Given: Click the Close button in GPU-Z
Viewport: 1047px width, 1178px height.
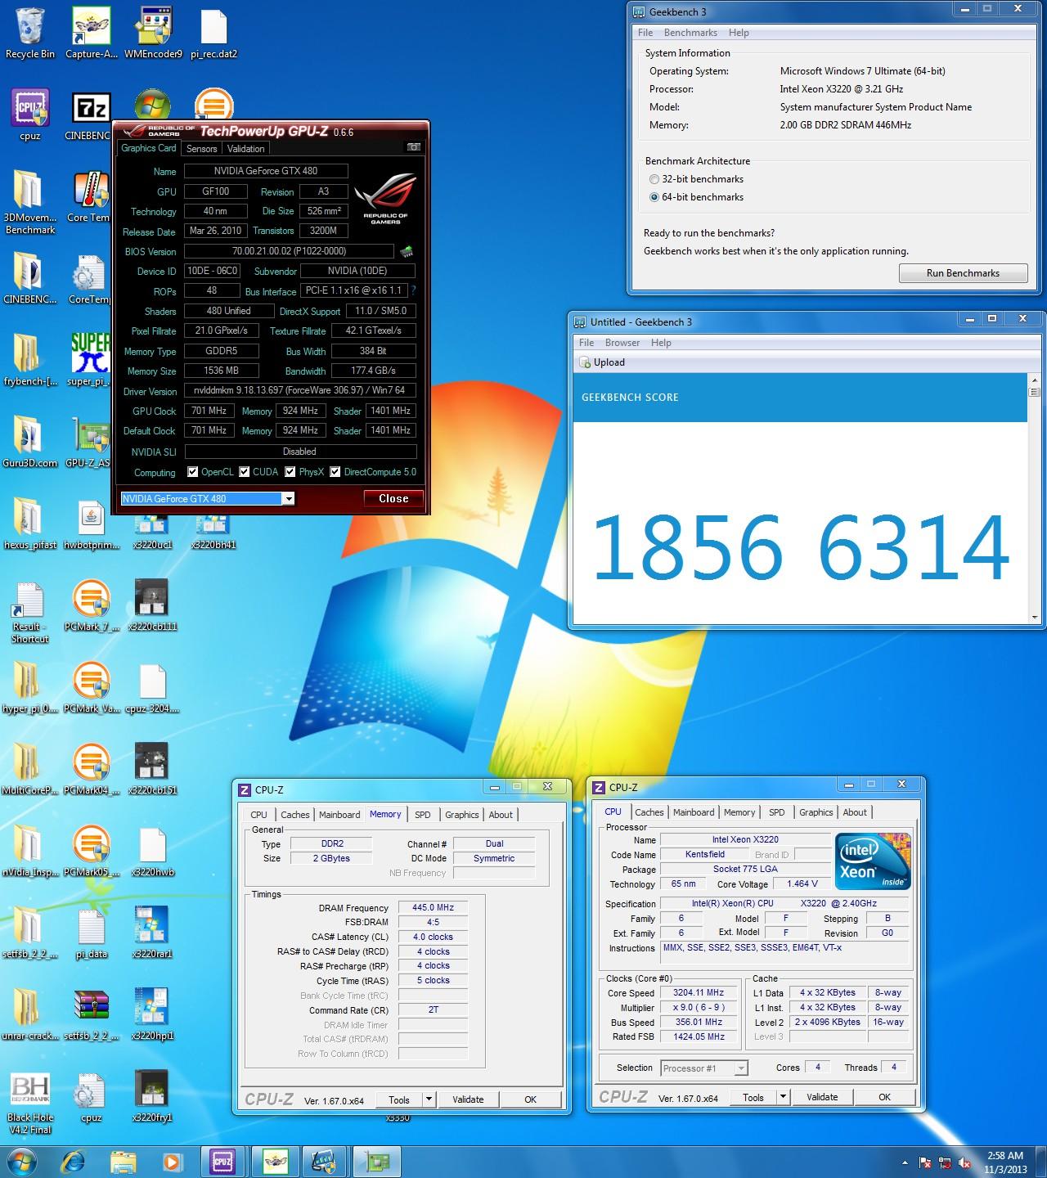Looking at the screenshot, I should 393,498.
